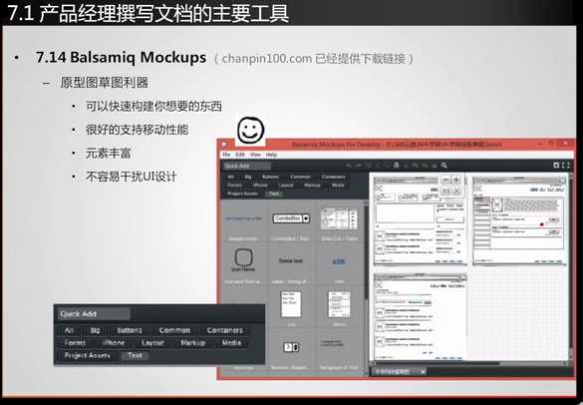The image size is (583, 405).
Task: Select the blue Link item in the library
Action: point(339,265)
